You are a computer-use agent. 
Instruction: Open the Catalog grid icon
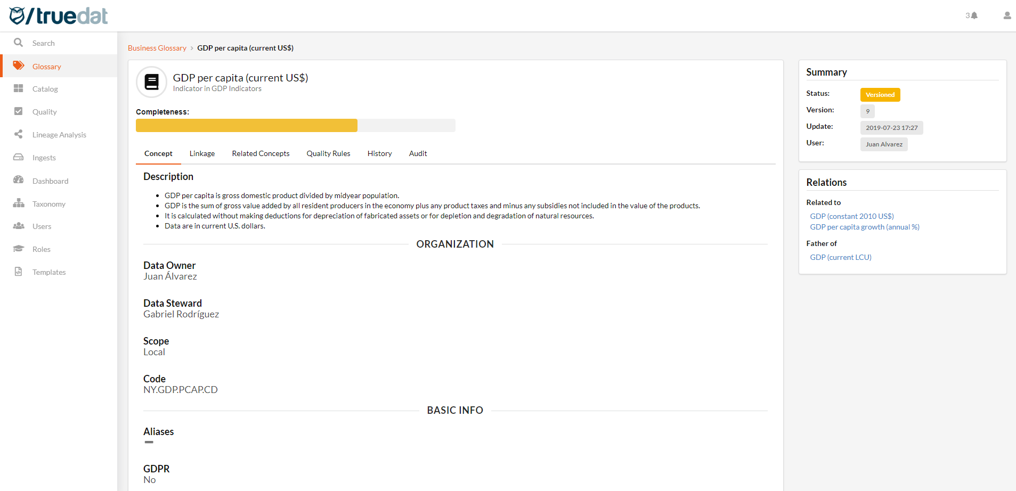[x=18, y=88]
